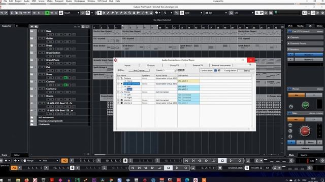The image size is (325, 182).
Task: Select the Glue tool
Action: tap(121, 13)
